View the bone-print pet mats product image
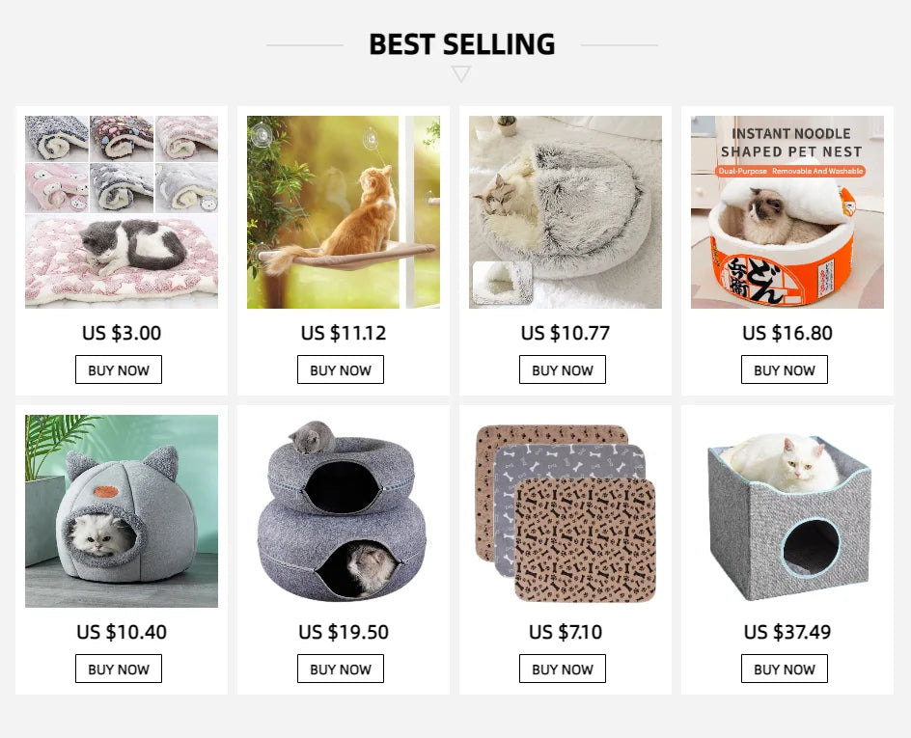The height and width of the screenshot is (738, 911). click(566, 511)
